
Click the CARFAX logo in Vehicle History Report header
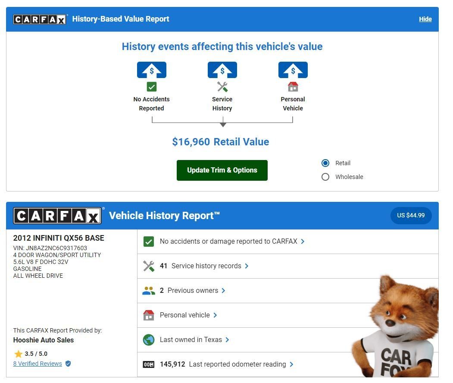[57, 216]
